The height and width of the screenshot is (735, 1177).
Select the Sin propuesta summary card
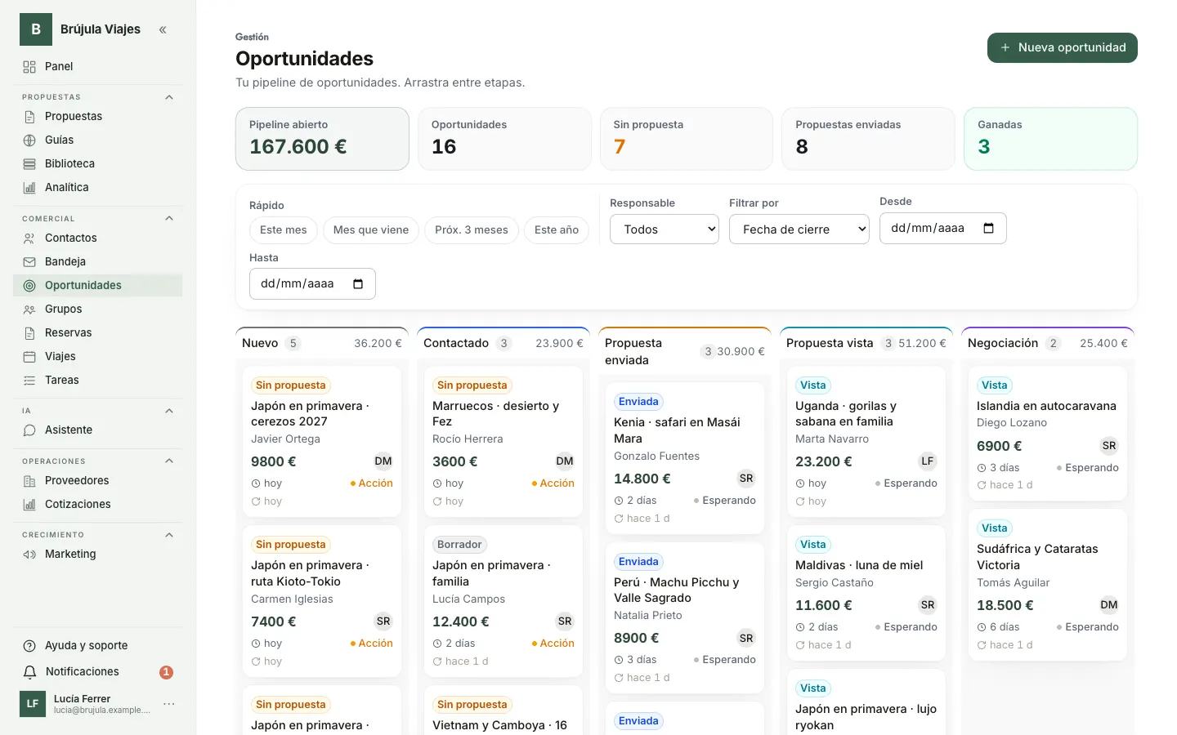[x=687, y=139]
